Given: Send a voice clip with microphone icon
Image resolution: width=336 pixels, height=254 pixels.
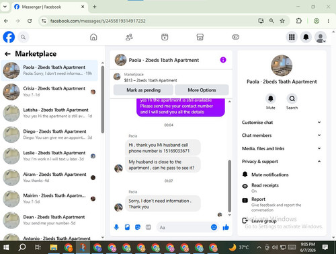Looking at the screenshot, I should pyautogui.click(x=116, y=227).
